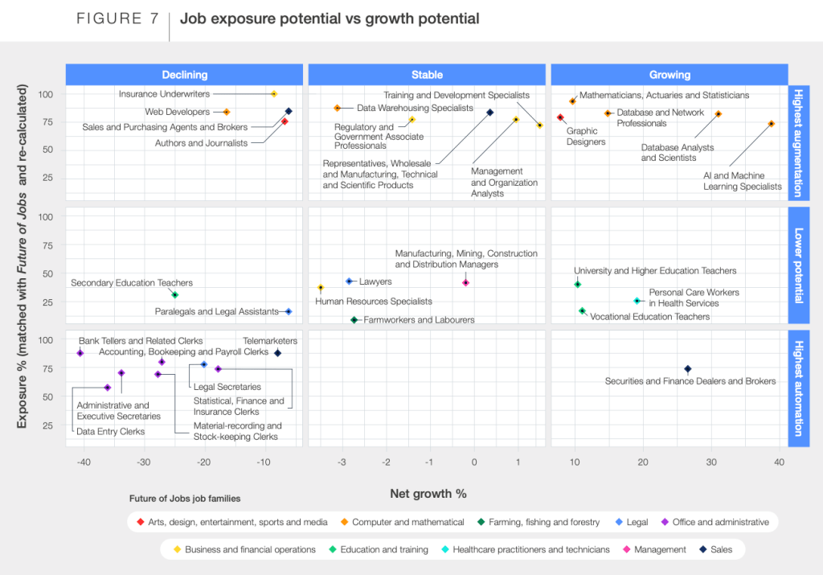Select the Highest automation row label
823x575 pixels.
click(798, 388)
